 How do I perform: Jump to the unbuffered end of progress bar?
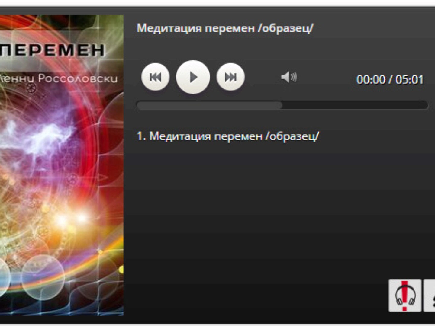pos(355,105)
